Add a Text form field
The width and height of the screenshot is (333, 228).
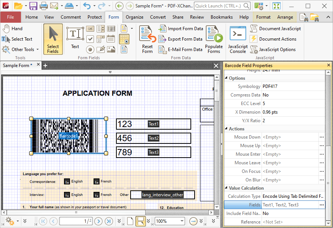point(75,38)
